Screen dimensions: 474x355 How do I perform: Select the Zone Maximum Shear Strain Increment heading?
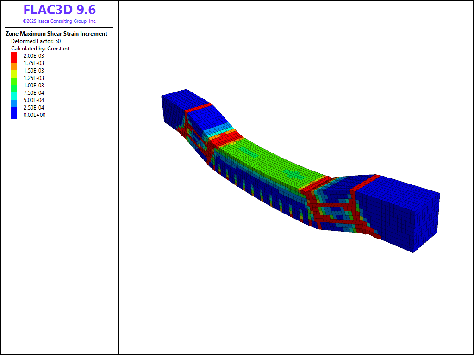point(56,34)
